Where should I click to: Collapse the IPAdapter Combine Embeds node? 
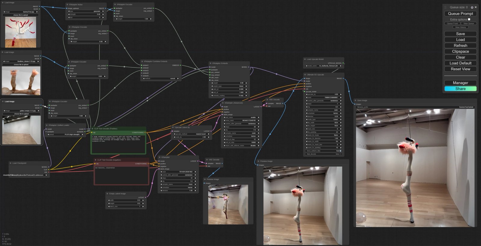pos(142,61)
